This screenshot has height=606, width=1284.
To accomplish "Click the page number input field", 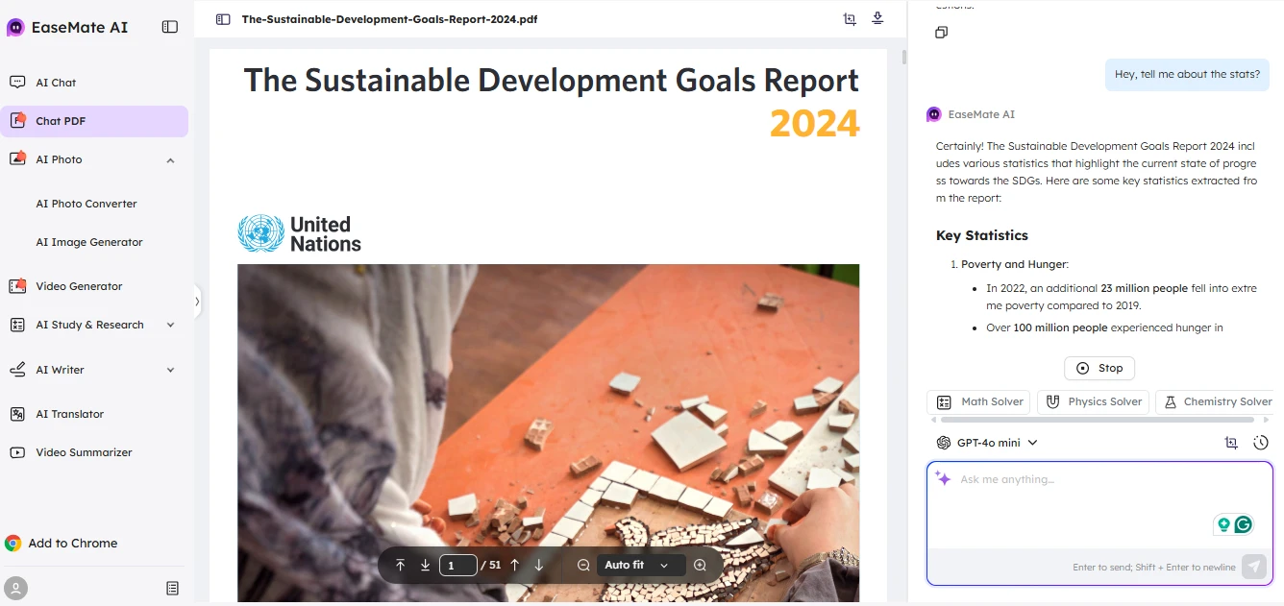I will 458,565.
